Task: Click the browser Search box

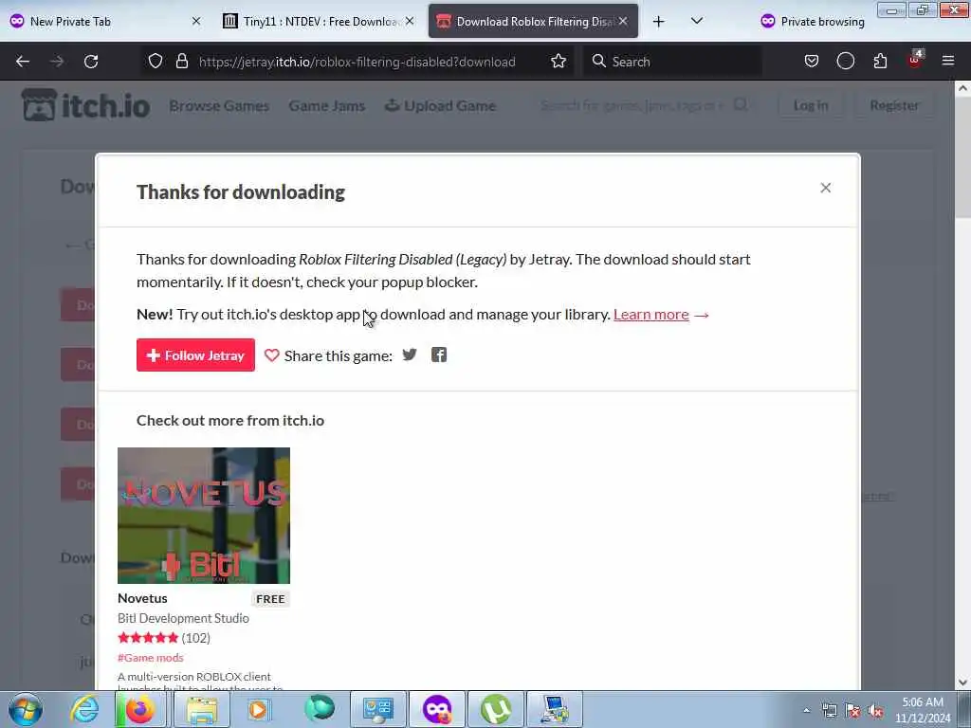Action: coord(672,62)
